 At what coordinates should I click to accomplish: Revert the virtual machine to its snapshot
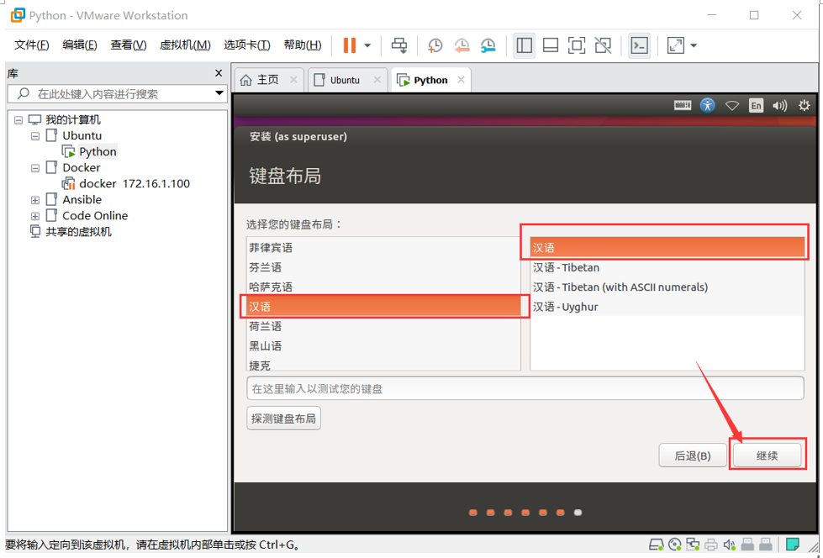[462, 45]
